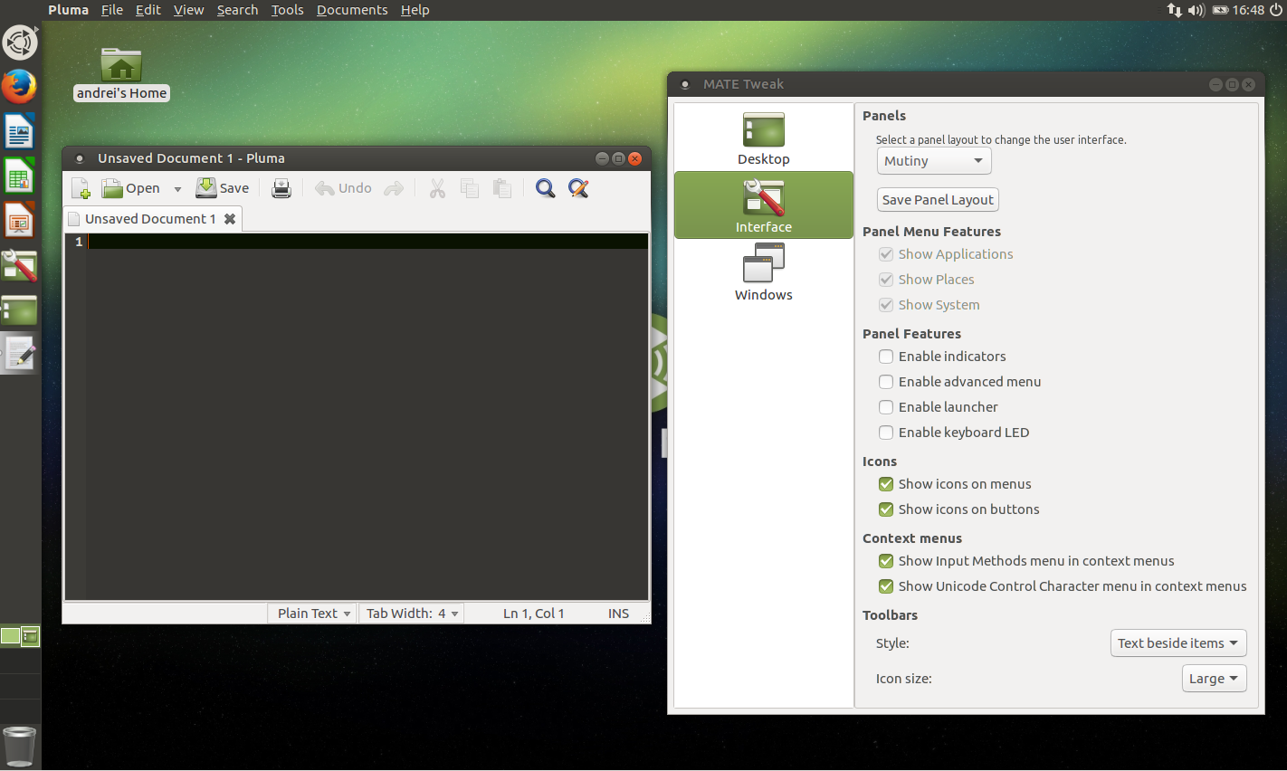Click the 16:48 clock in top panel
The image size is (1287, 771).
1248,10
